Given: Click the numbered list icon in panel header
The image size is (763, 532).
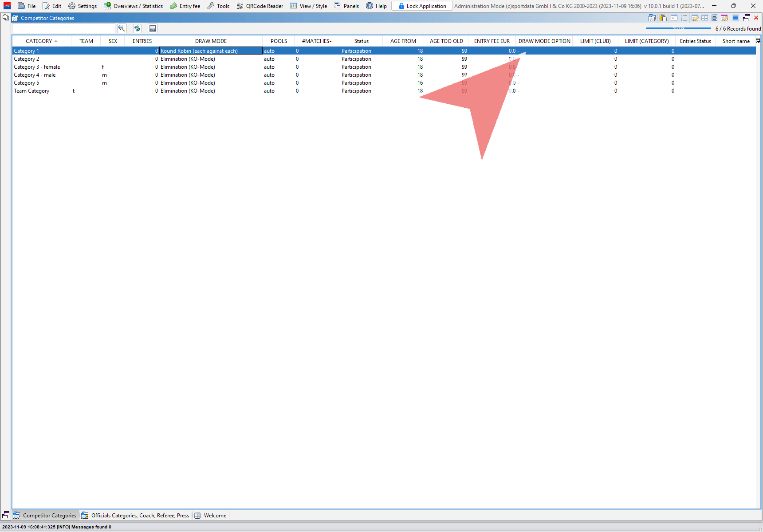Looking at the screenshot, I should 684,18.
